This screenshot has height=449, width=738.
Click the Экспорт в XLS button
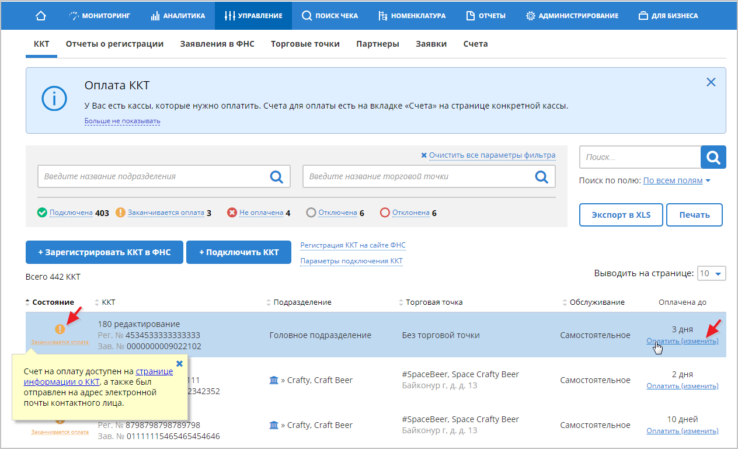pyautogui.click(x=621, y=215)
